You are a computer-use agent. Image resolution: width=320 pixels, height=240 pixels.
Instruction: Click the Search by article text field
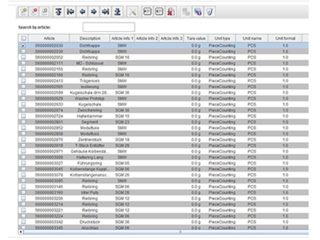click(x=108, y=27)
